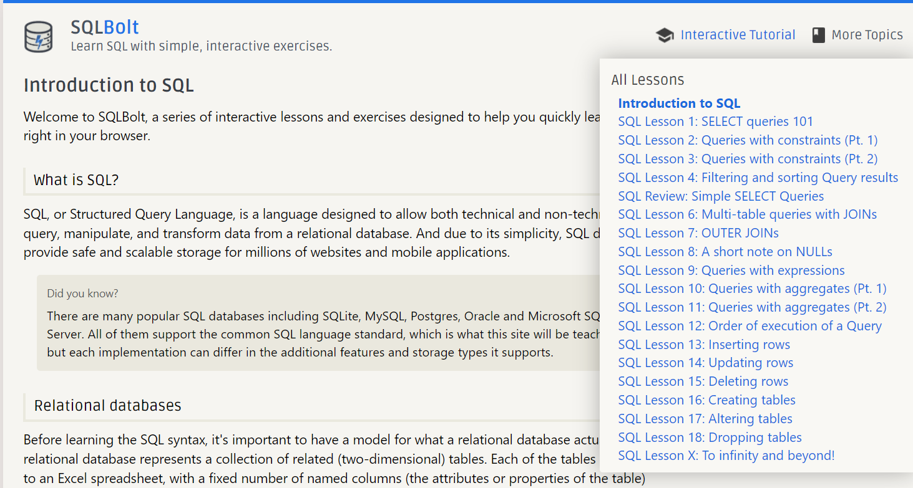Open SQL Lesson 10: Queries with aggregates (Pt. 1)
This screenshot has height=488, width=913.
(752, 289)
